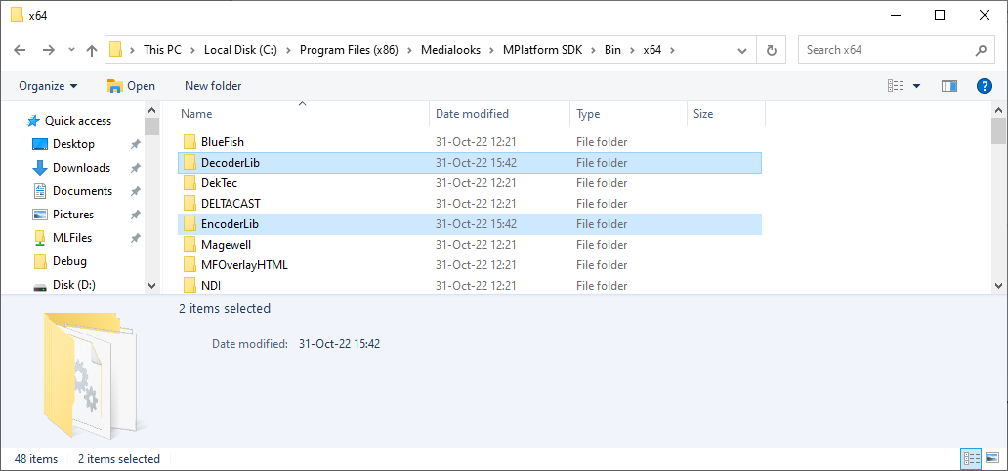1008x471 pixels.
Task: Navigate to MPlatform SDK breadcrumb
Action: coord(542,50)
